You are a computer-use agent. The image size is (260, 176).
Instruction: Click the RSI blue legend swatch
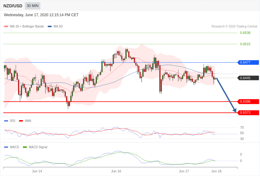point(6,121)
